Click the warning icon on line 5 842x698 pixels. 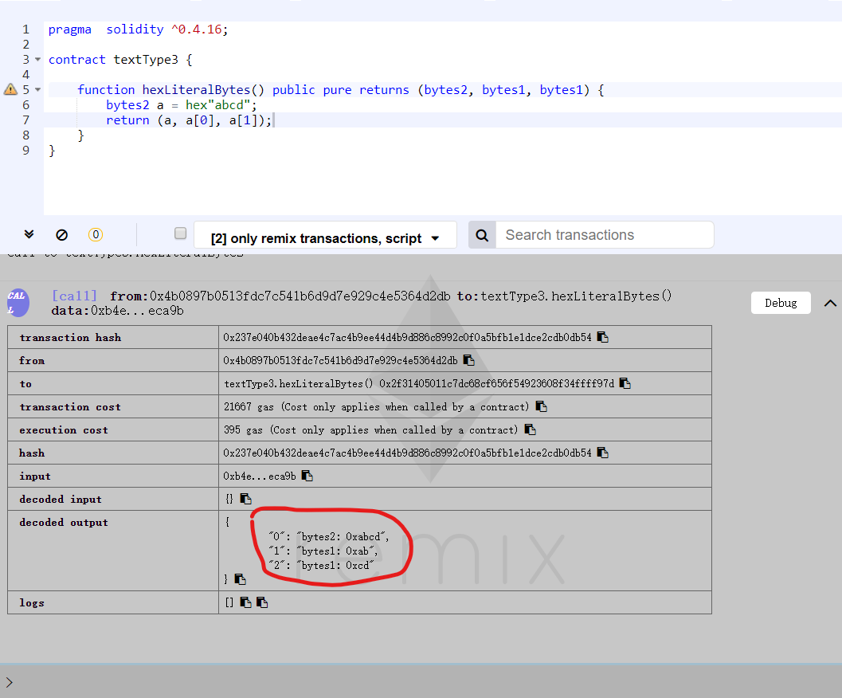(x=10, y=89)
